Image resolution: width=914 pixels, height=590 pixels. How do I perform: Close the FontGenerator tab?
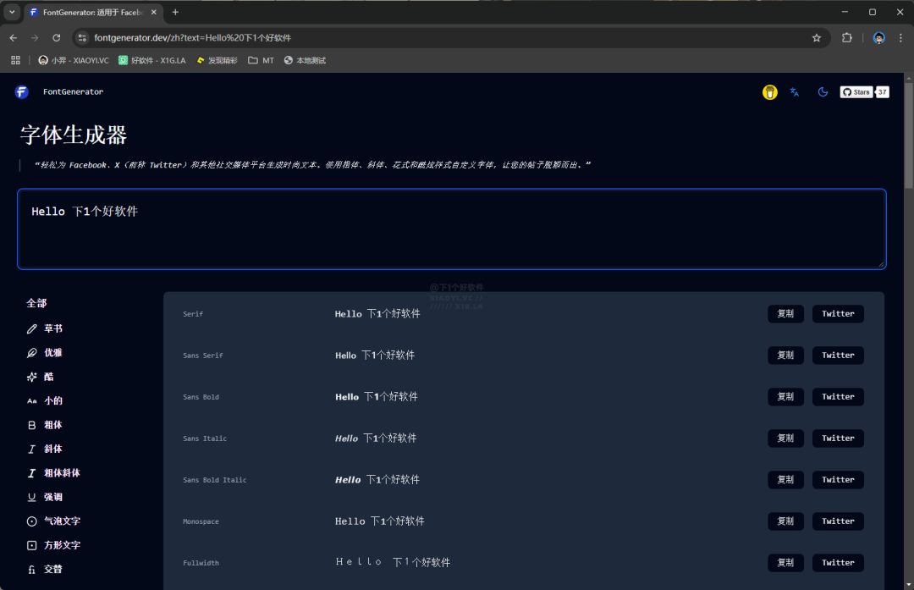[x=154, y=12]
